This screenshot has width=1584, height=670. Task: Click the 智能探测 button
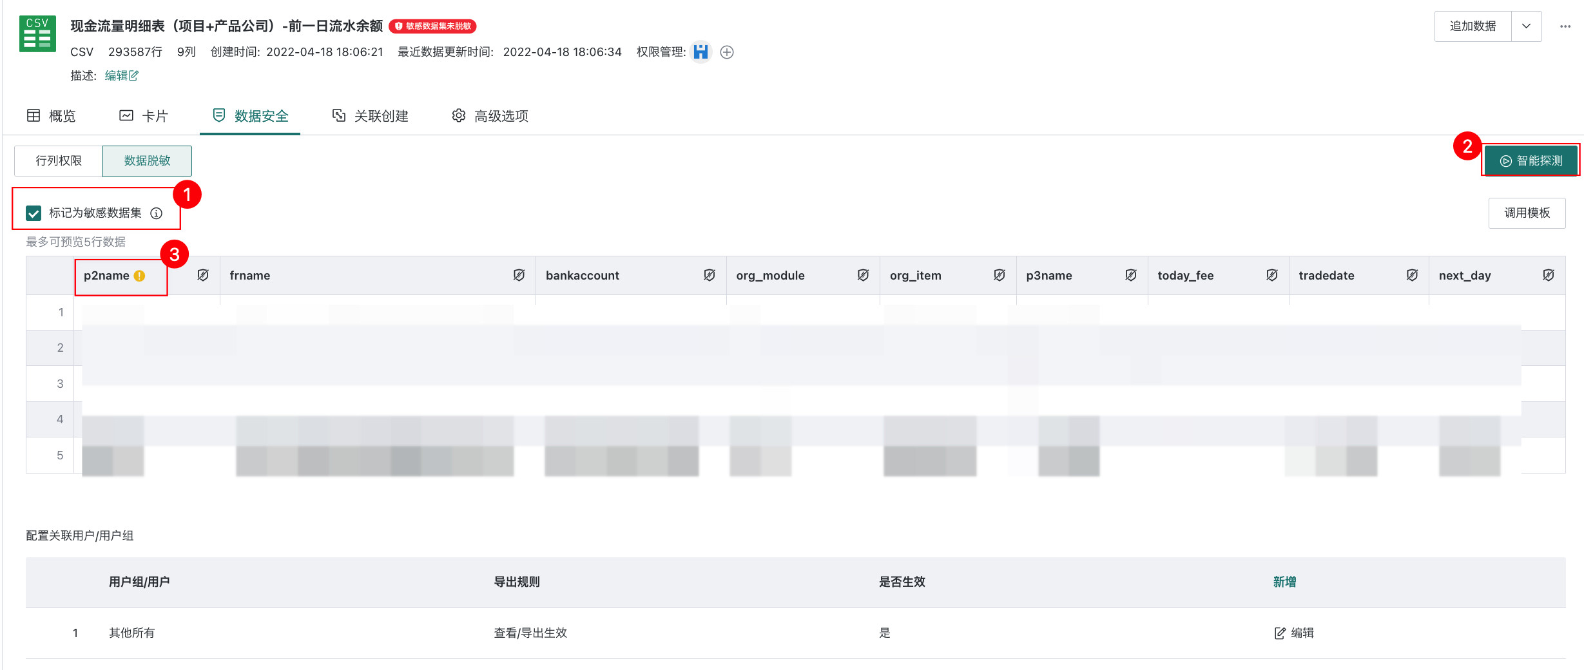1531,160
